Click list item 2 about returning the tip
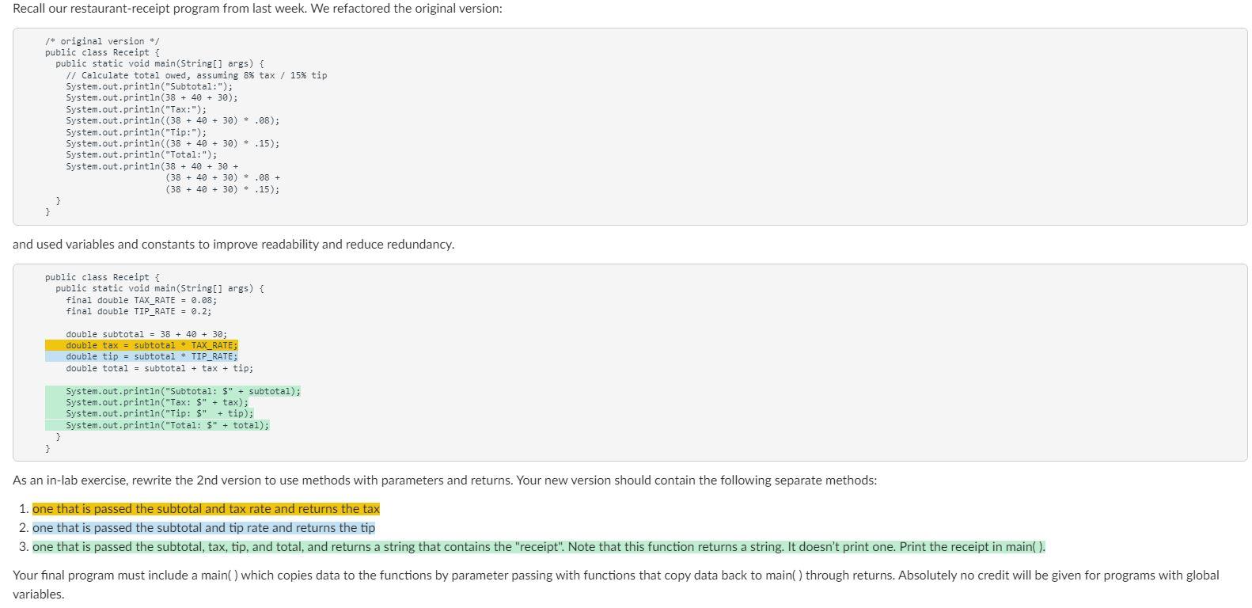The image size is (1252, 608). pyautogui.click(x=203, y=527)
